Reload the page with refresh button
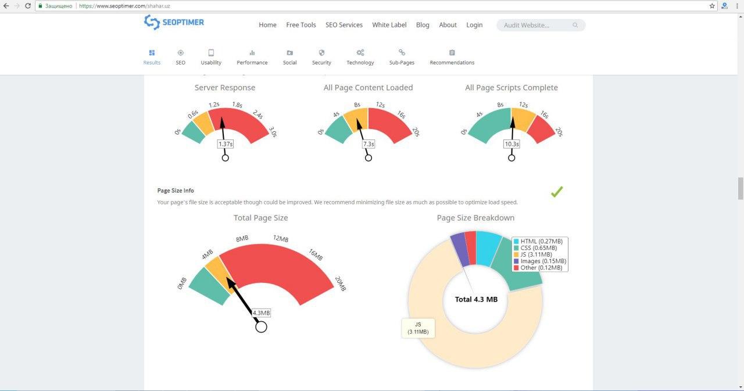Viewport: 744px width, 391px height. [27, 5]
